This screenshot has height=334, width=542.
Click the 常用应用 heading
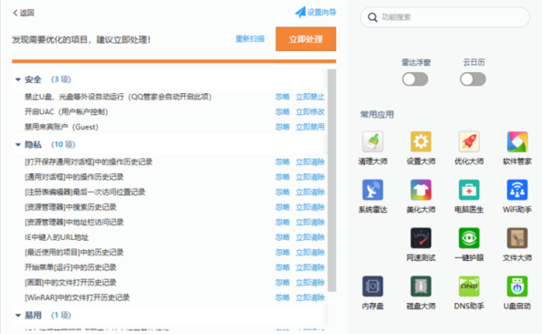[x=377, y=115]
